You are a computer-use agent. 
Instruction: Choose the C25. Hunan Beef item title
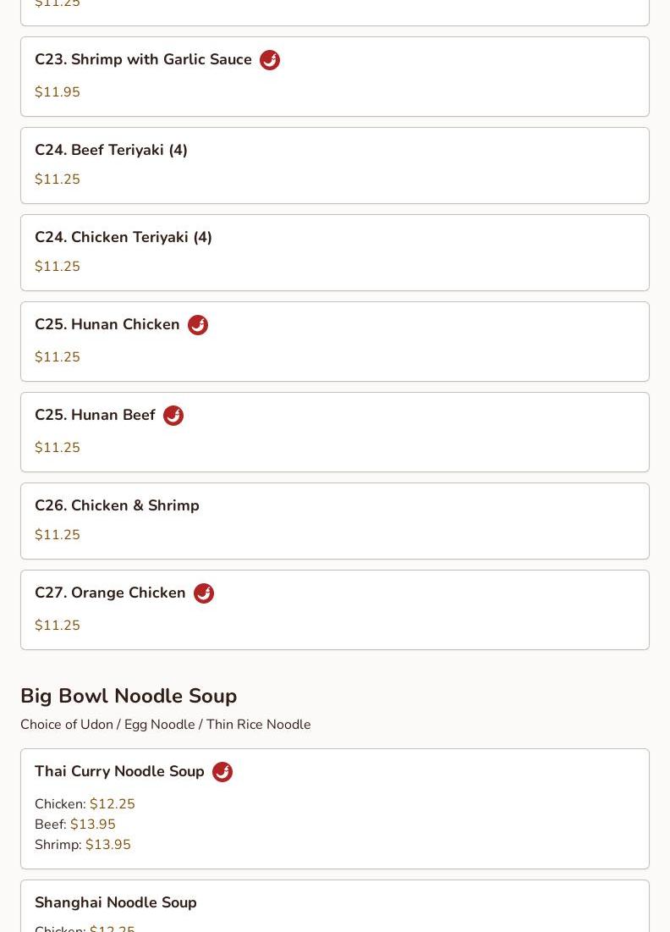coord(95,415)
